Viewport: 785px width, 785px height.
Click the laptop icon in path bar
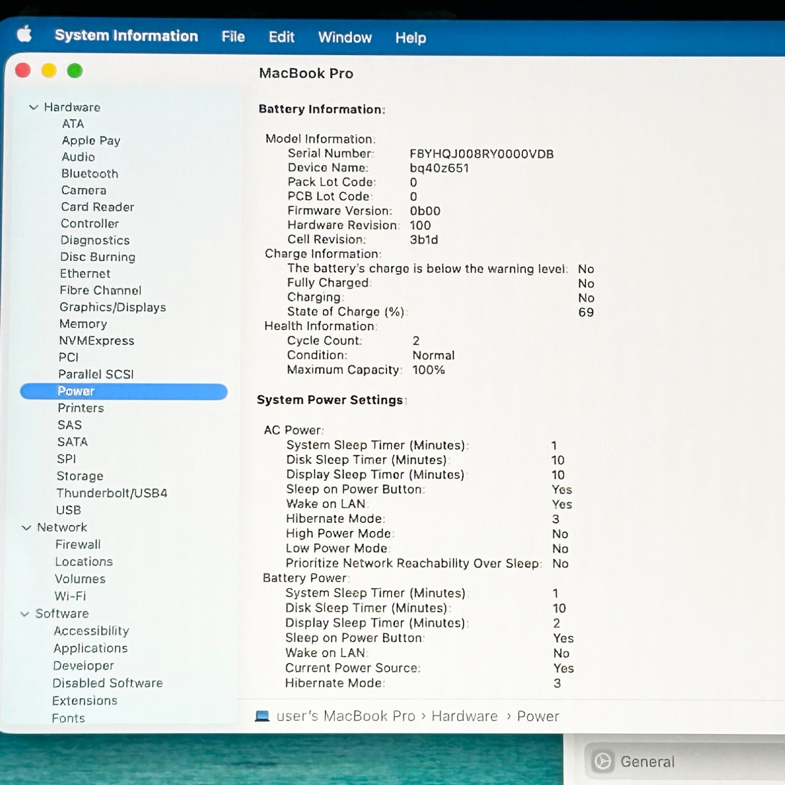click(262, 716)
